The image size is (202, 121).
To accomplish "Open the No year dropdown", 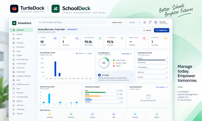I will [135, 22].
